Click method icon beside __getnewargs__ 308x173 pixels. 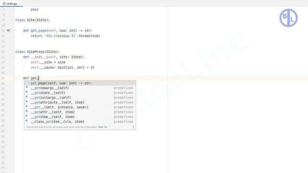click(27, 87)
